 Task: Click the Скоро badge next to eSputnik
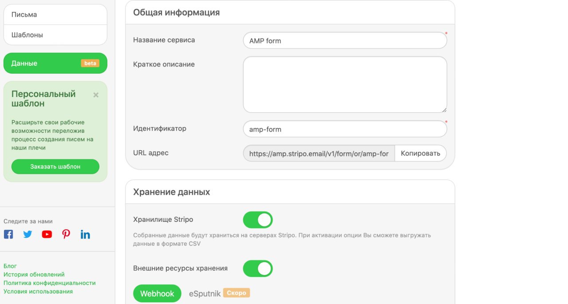237,293
